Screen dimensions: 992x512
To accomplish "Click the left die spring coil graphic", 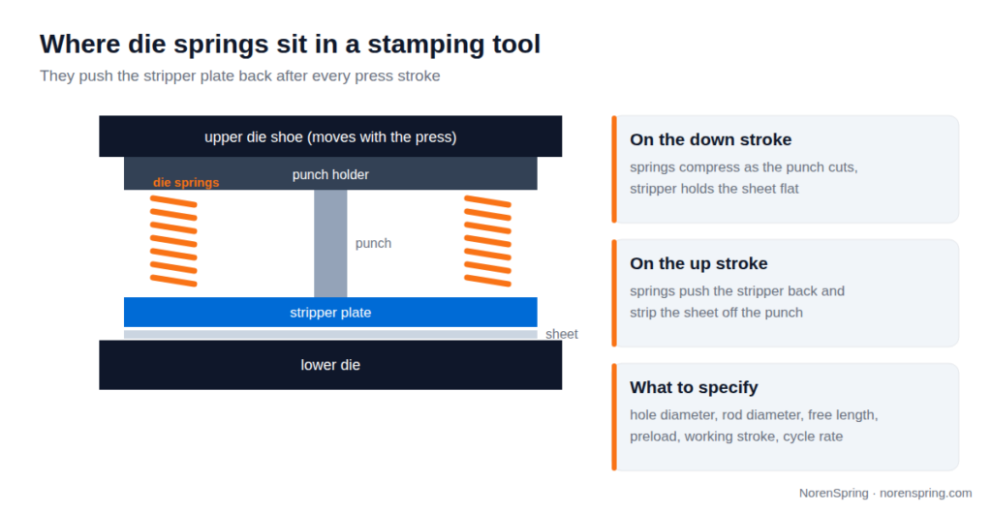I will [173, 241].
